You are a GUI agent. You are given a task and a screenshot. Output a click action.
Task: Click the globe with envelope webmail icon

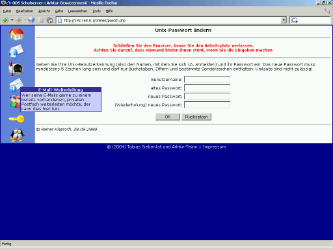click(16, 51)
